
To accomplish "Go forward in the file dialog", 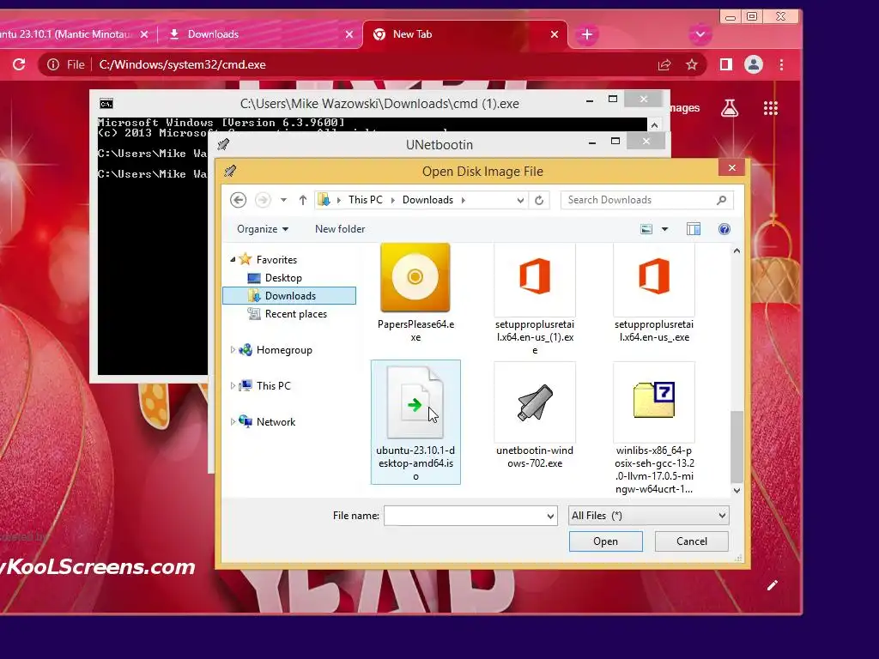I will pyautogui.click(x=263, y=200).
